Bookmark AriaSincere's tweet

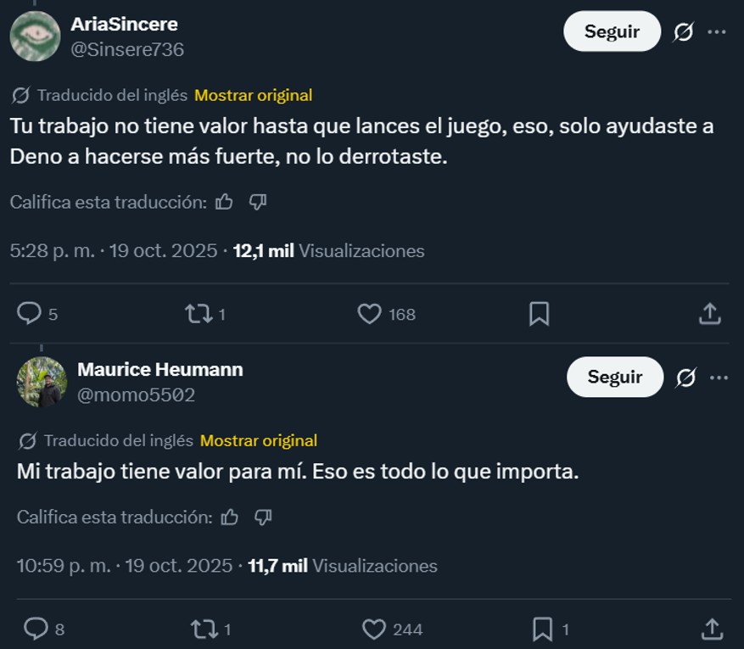(539, 314)
